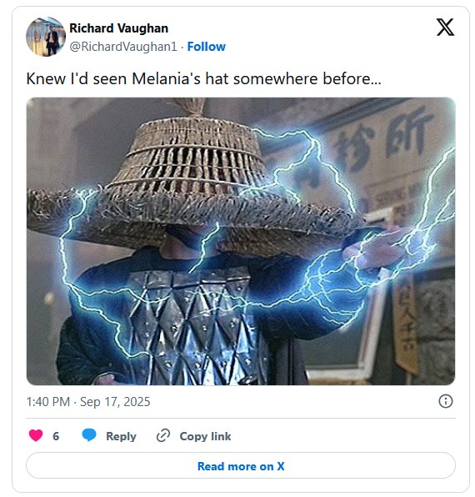Click the metal armored chest plate in photo
Viewport: 475px width, 497px height.
(193, 327)
